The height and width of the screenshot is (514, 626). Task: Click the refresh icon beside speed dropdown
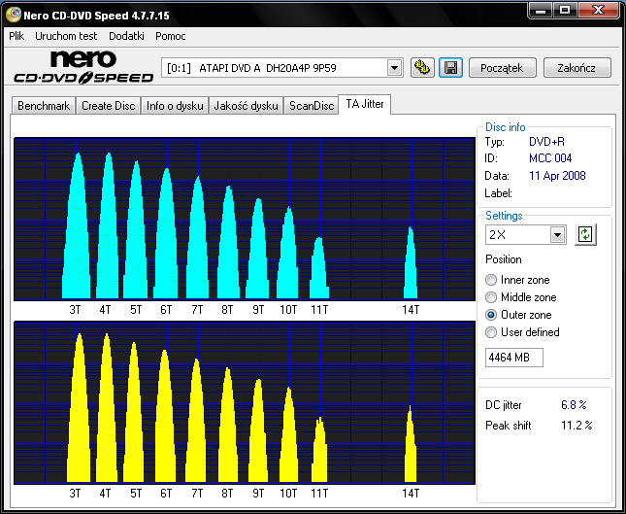click(585, 234)
